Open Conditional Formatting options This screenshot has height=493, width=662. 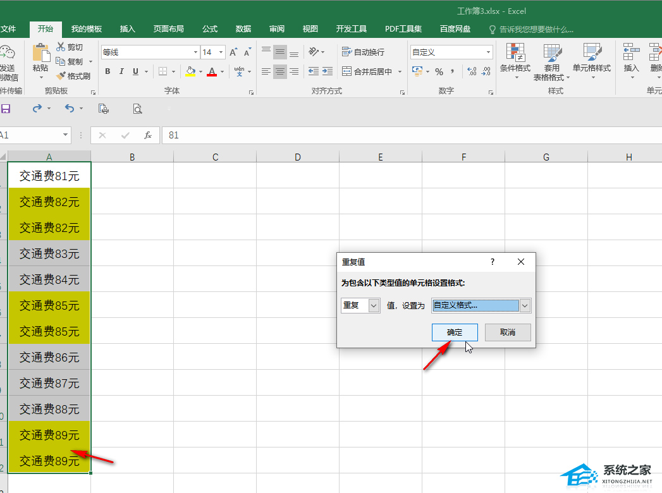[x=515, y=62]
